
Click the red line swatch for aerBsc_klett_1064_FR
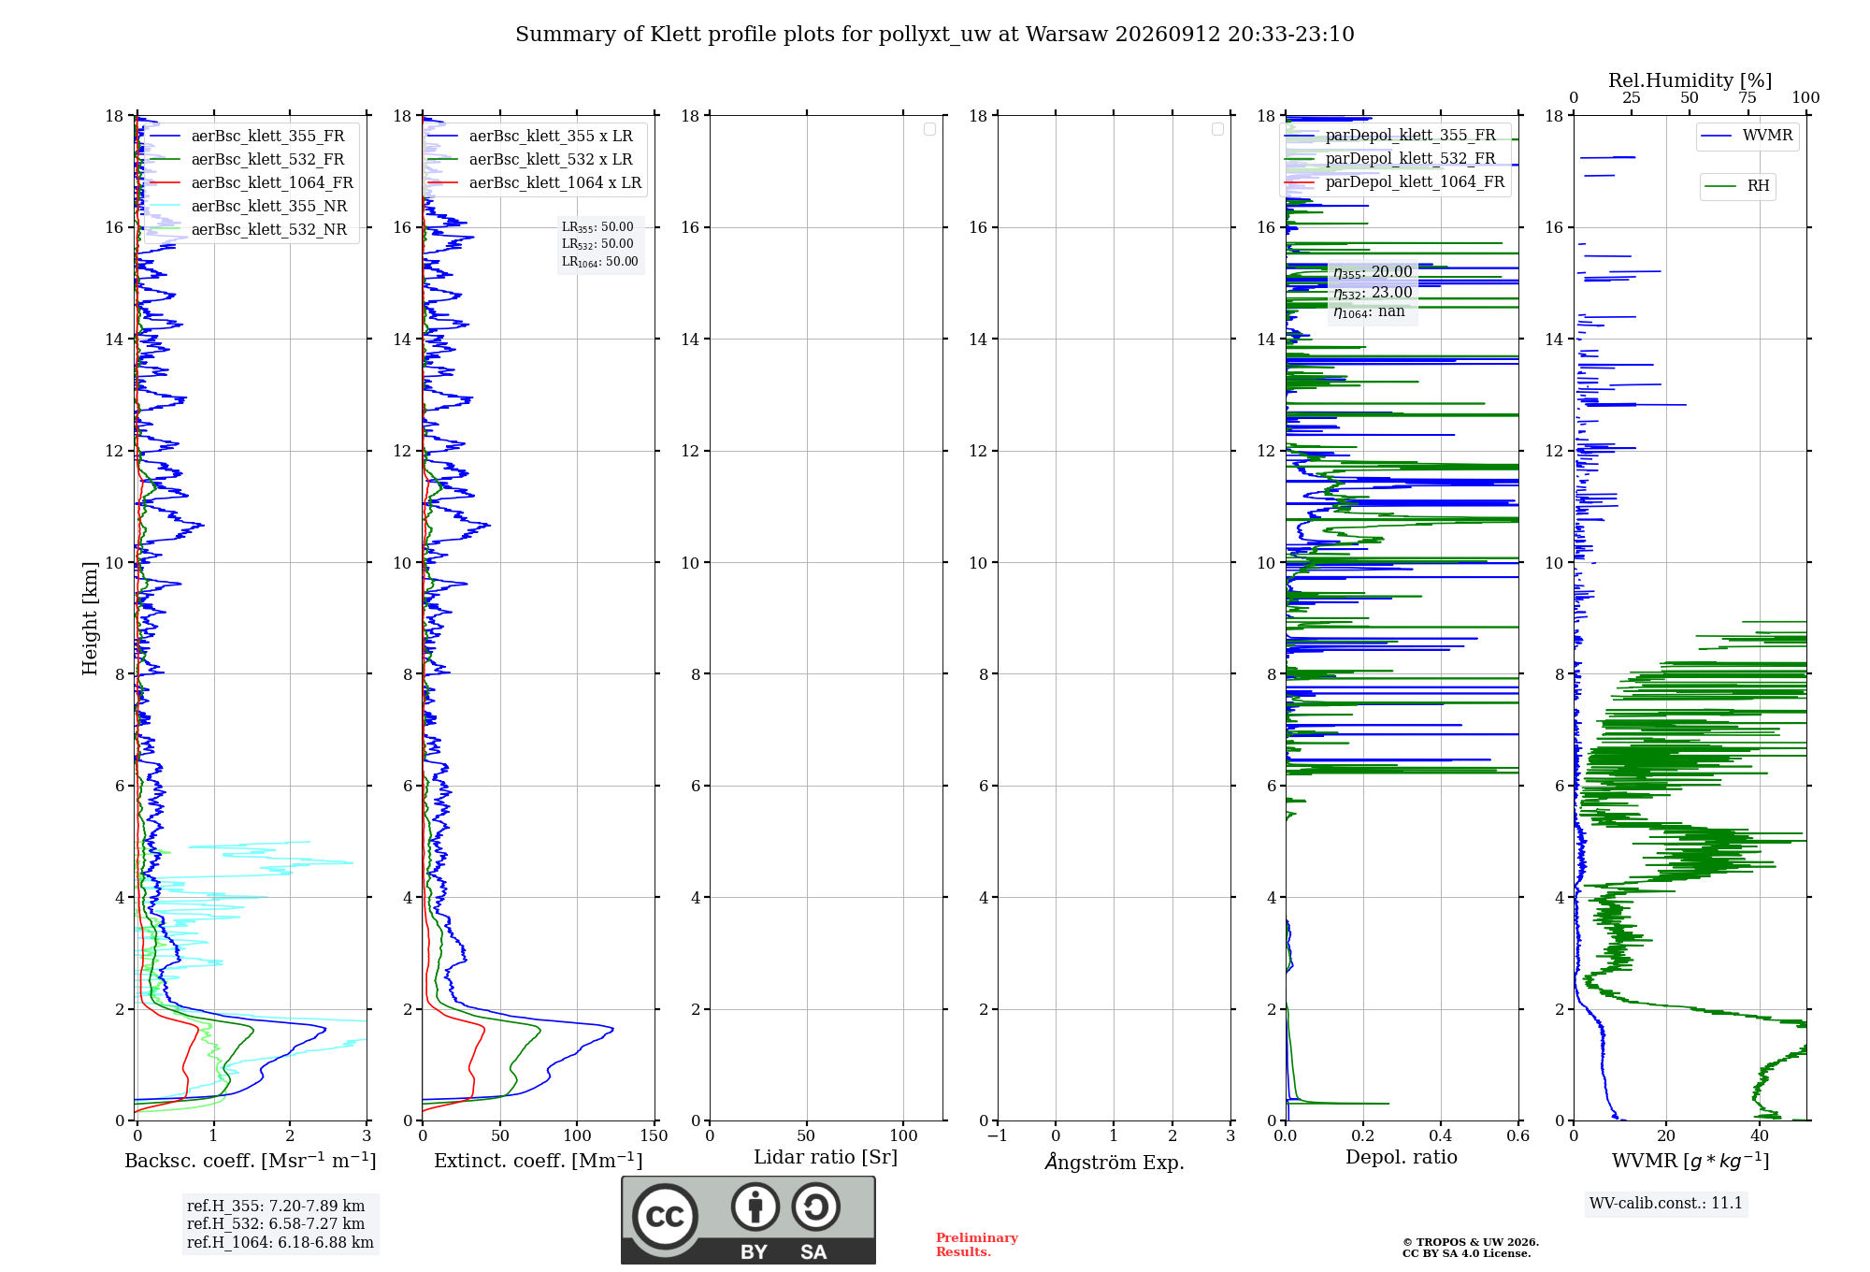[x=165, y=183]
